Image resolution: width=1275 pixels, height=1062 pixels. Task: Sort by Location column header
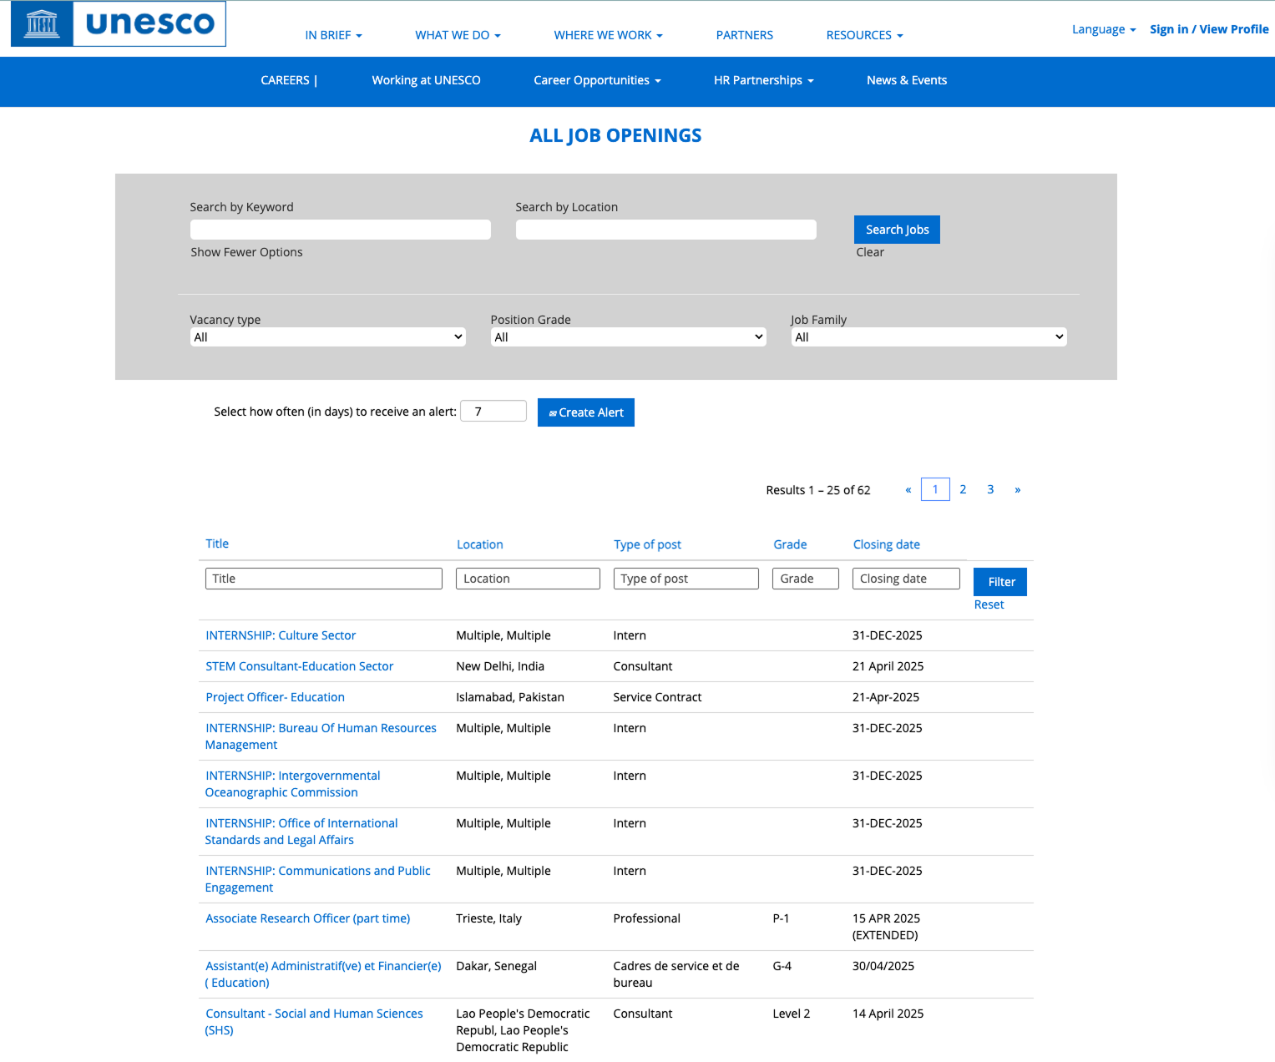pos(480,544)
